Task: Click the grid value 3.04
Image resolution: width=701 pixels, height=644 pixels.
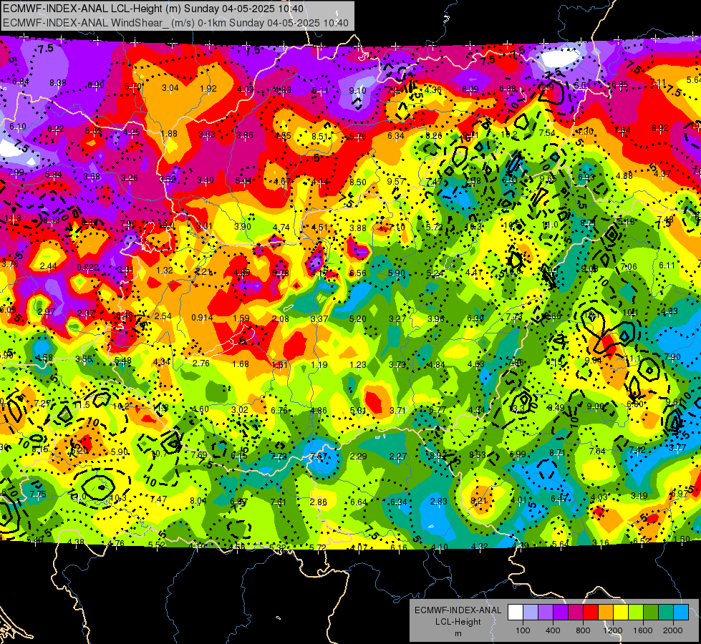Action: click(170, 87)
